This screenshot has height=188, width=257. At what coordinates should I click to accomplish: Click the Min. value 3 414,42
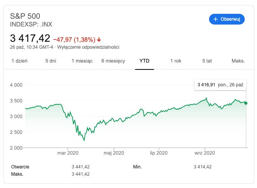[203, 167]
